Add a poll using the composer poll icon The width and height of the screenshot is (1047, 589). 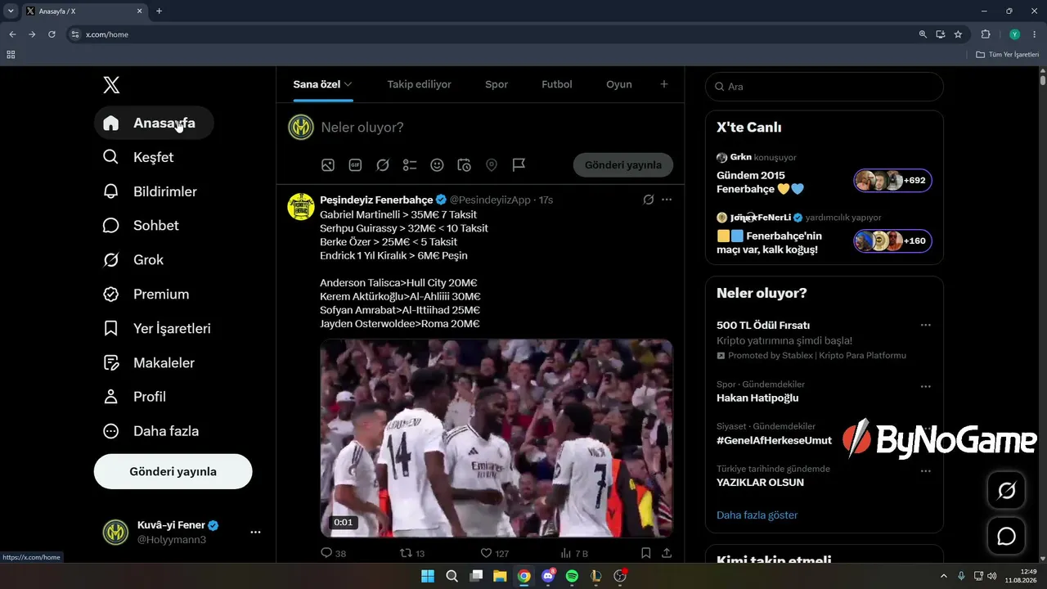point(410,165)
